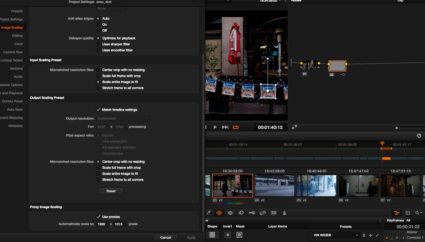Select clip thumbnail 25 in timeline
425x242 pixels.
coord(316,186)
